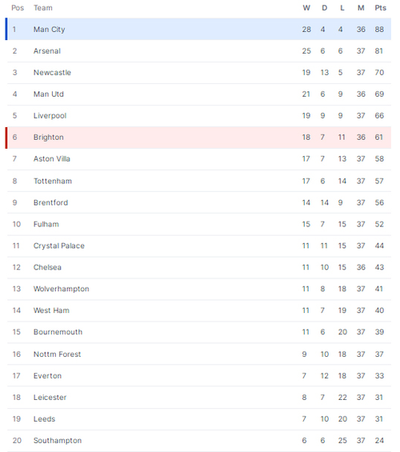400x452 pixels.
Task: Click the West Ham team name
Action: tap(51, 310)
